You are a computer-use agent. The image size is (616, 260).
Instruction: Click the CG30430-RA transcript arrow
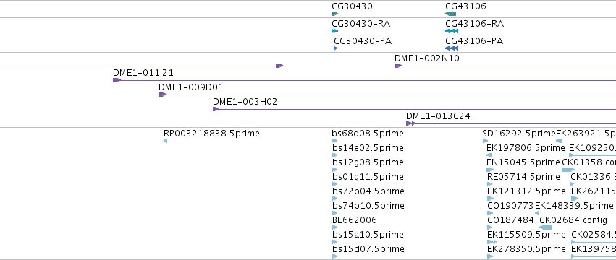[x=334, y=31]
